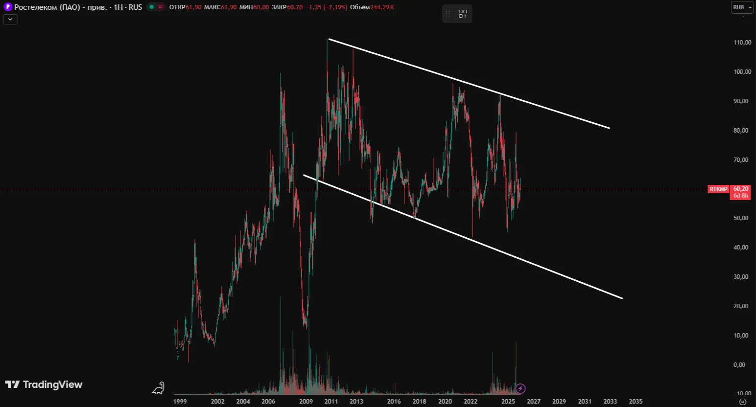Image resolution: width=756 pixels, height=407 pixels.
Task: Click the red approximately-equal data status icon
Action: [x=160, y=7]
